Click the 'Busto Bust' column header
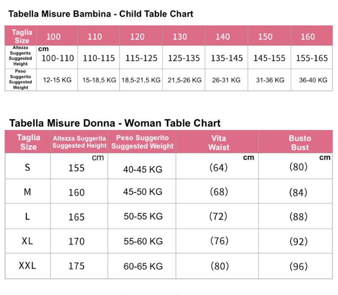This screenshot has height=295, width=338. point(300,143)
